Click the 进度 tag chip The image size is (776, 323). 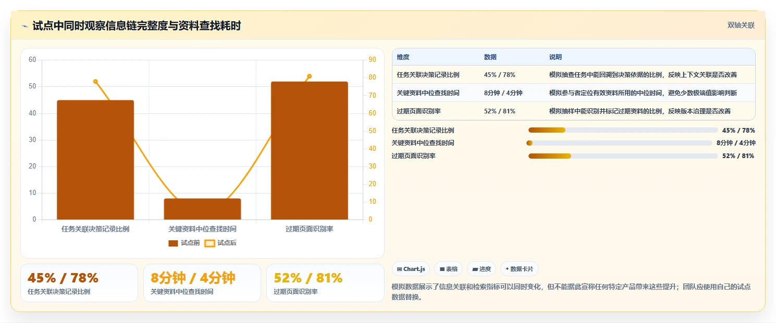(482, 269)
